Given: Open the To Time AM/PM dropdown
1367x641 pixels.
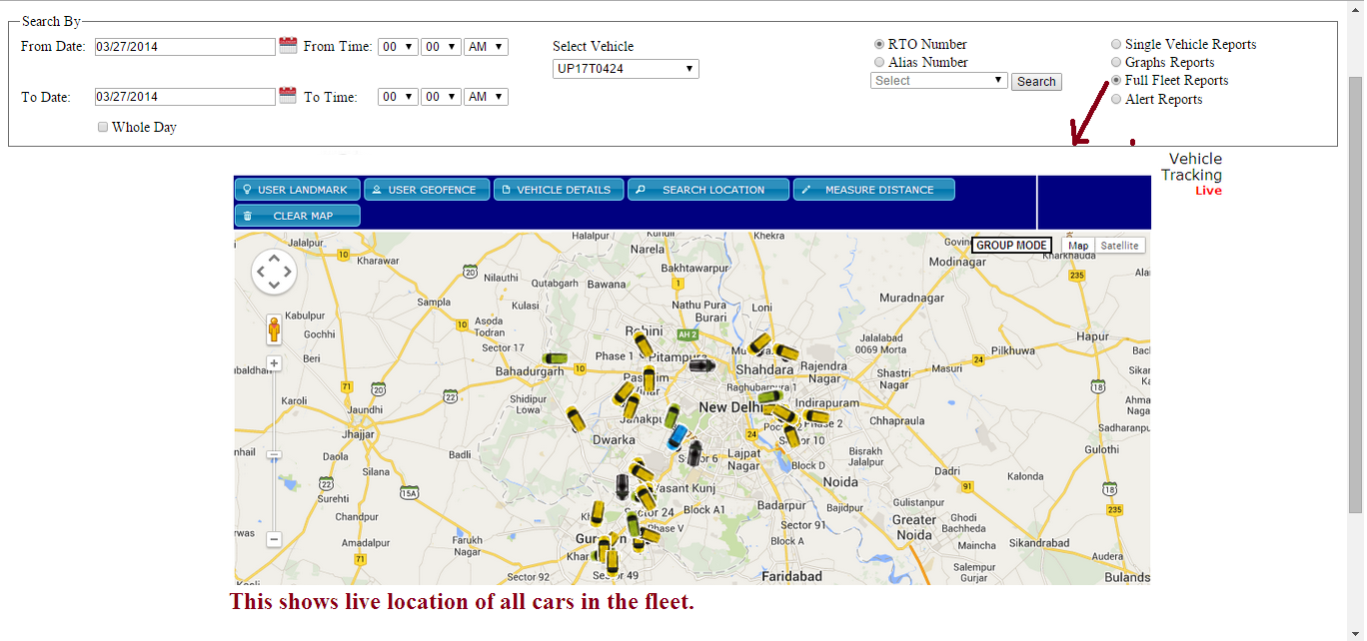Looking at the screenshot, I should pyautogui.click(x=486, y=97).
